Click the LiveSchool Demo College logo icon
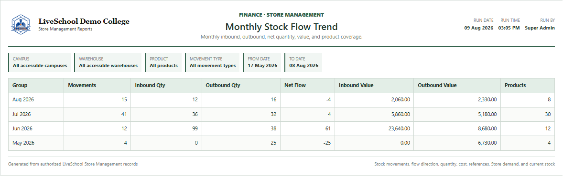 tap(21, 24)
